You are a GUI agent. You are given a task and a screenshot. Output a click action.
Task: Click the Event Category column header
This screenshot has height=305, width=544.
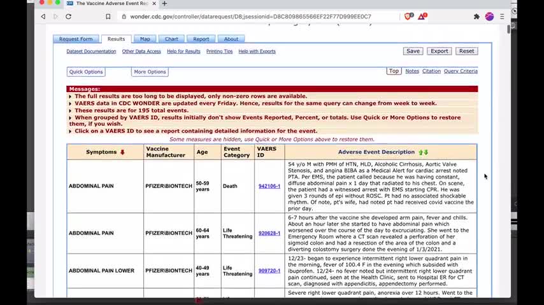pos(236,152)
